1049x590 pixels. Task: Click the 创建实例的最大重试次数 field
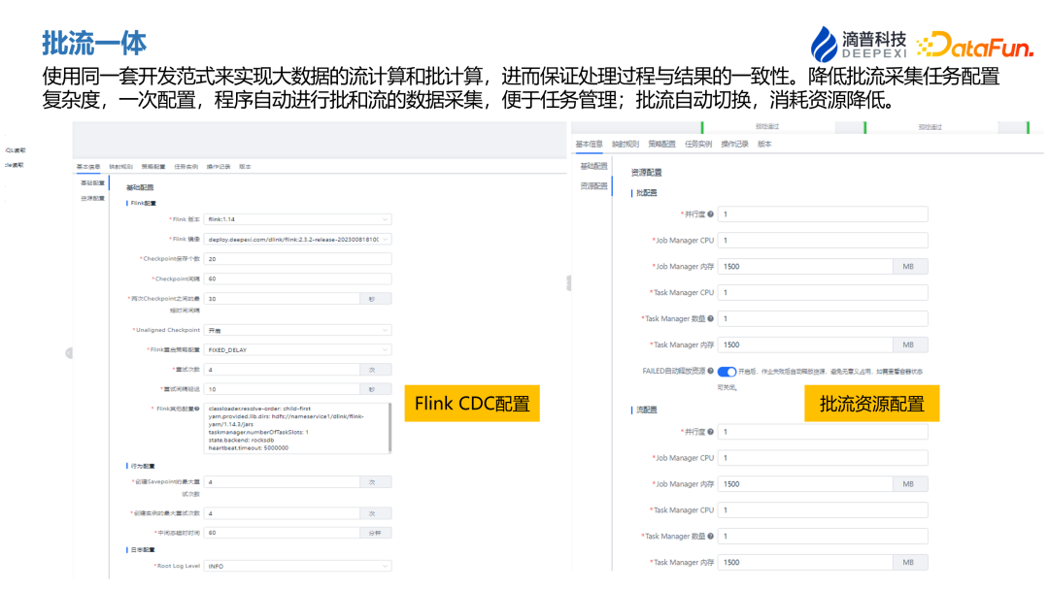283,513
